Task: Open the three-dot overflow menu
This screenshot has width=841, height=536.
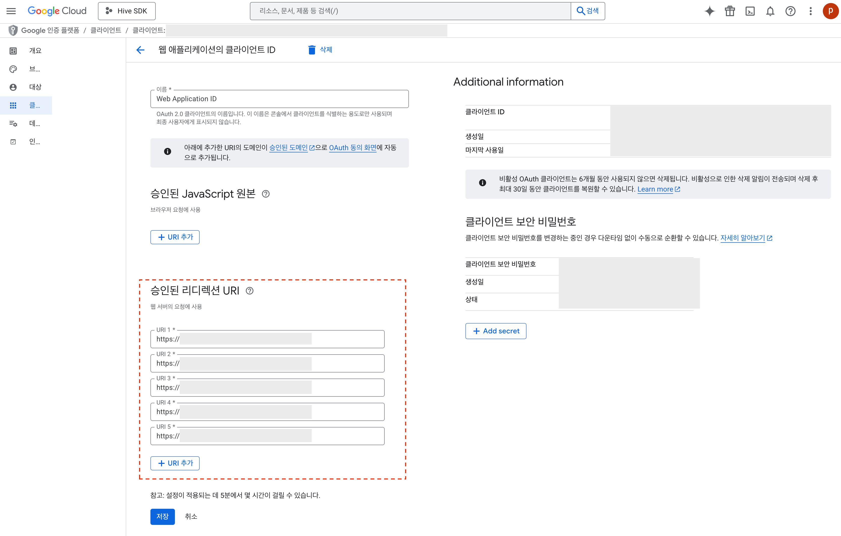Action: coord(811,11)
